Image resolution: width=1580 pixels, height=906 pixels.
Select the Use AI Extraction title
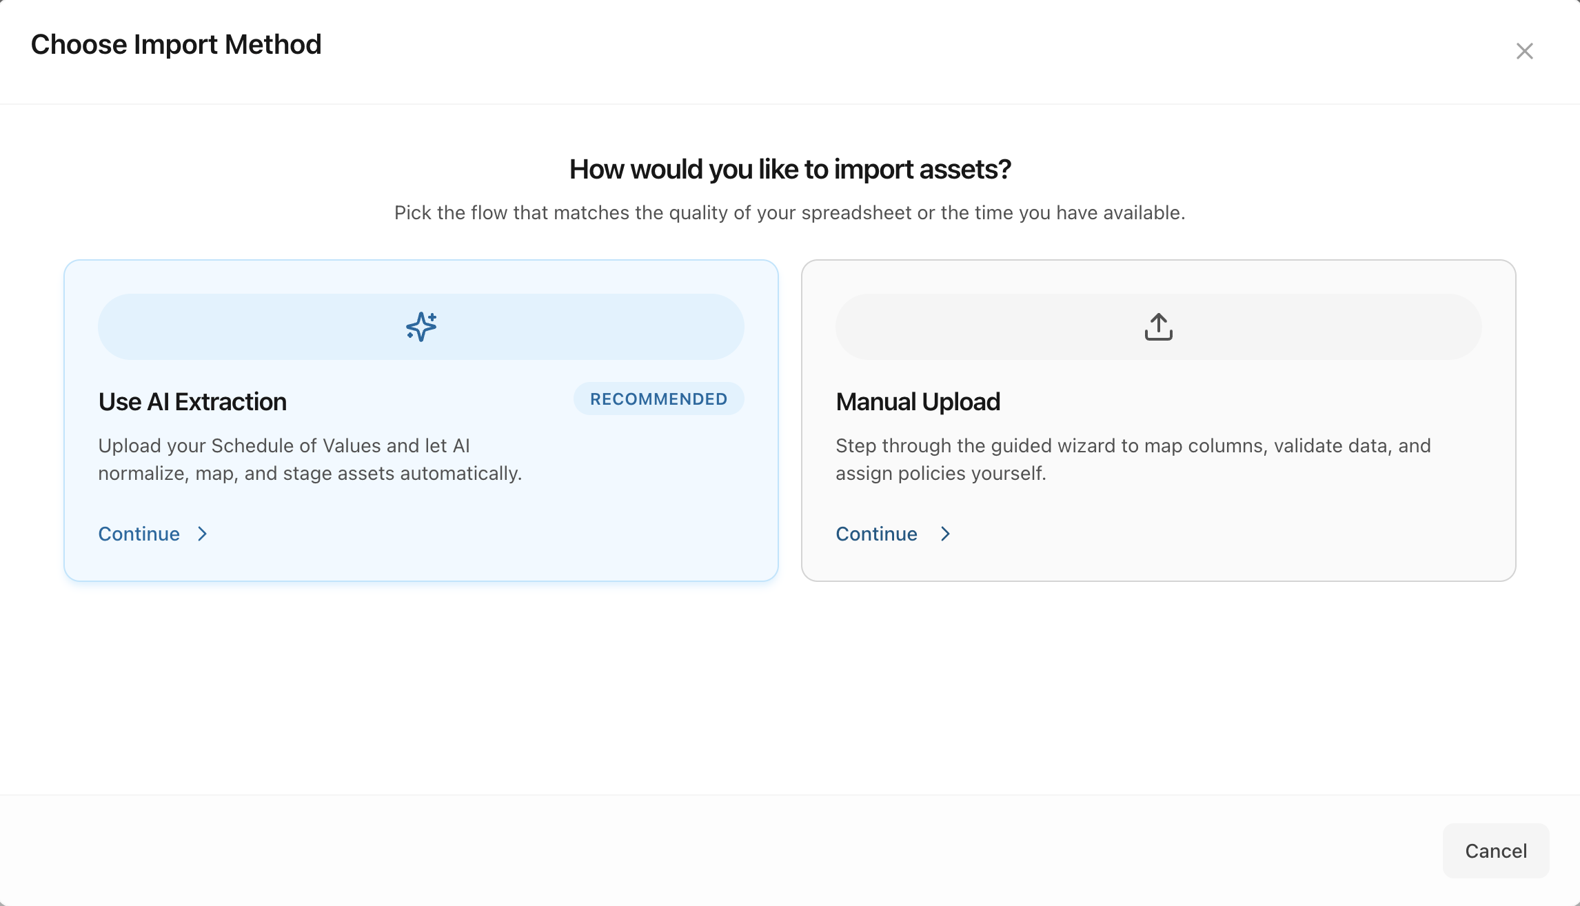pos(192,402)
